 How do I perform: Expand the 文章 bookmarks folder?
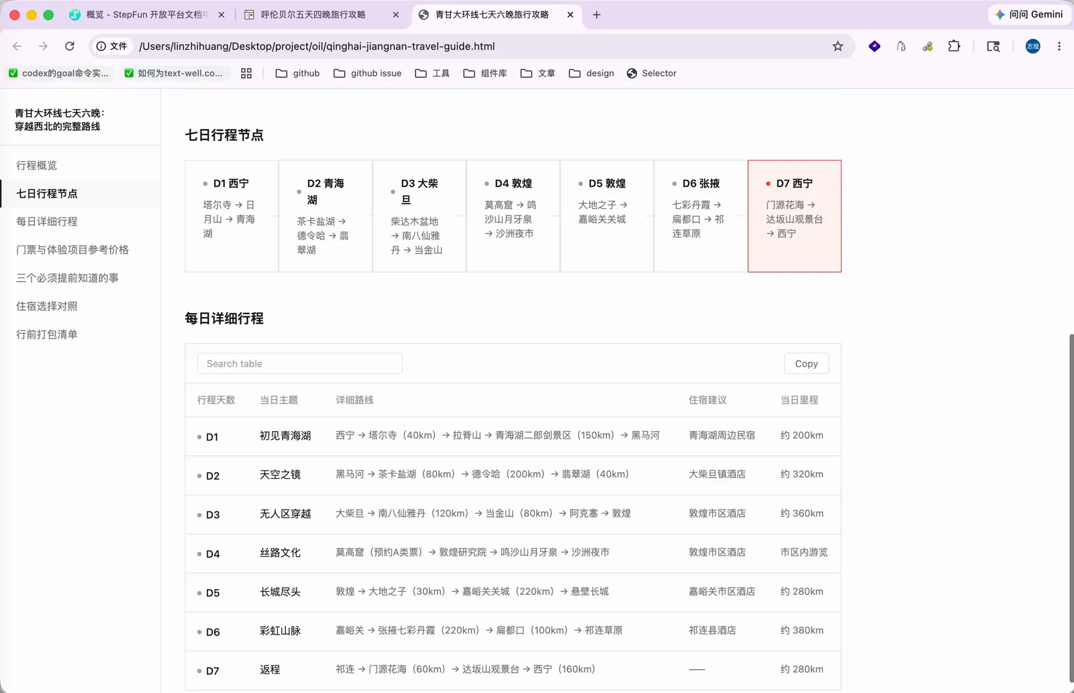click(x=538, y=73)
